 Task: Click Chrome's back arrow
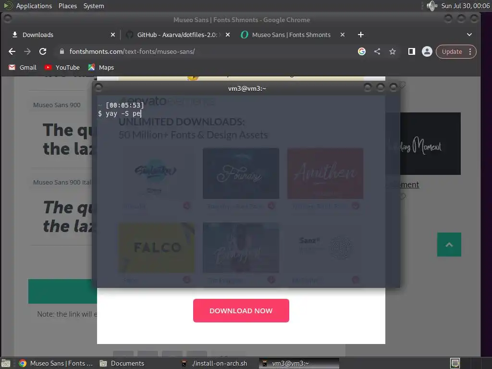point(12,51)
